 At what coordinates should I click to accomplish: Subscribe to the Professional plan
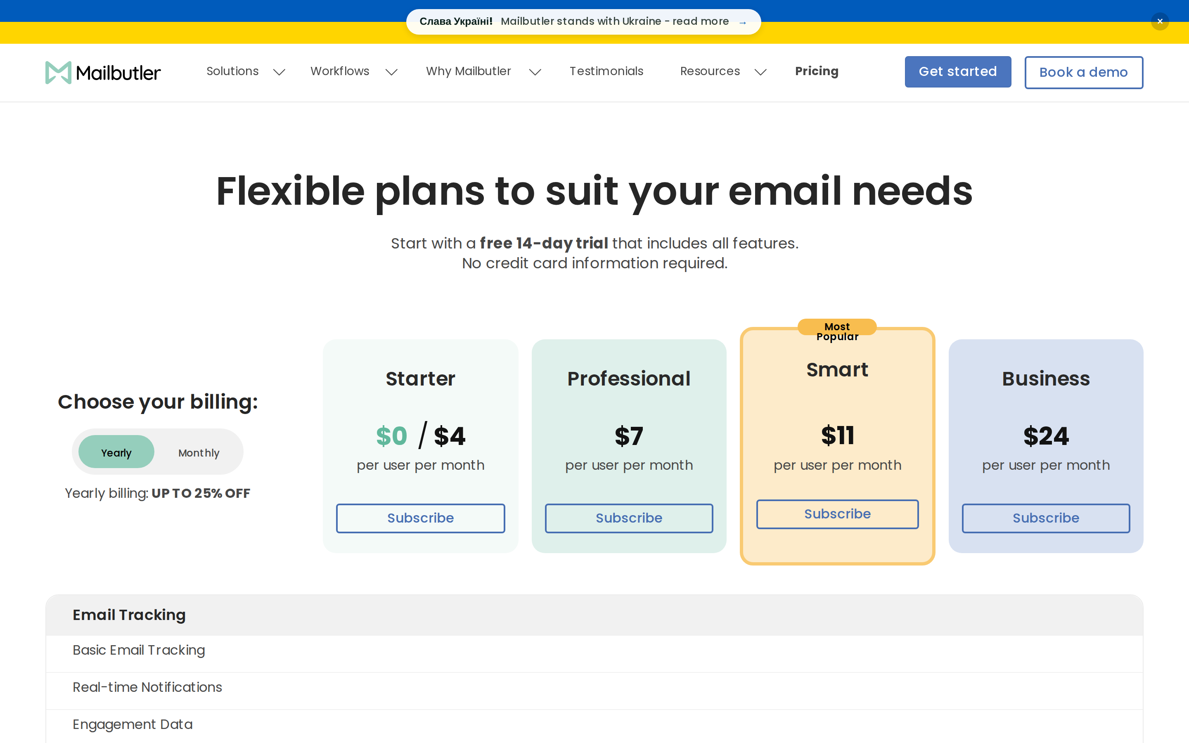[629, 518]
